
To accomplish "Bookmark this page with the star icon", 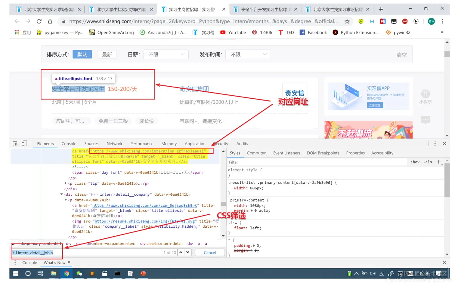I will click(x=347, y=21).
